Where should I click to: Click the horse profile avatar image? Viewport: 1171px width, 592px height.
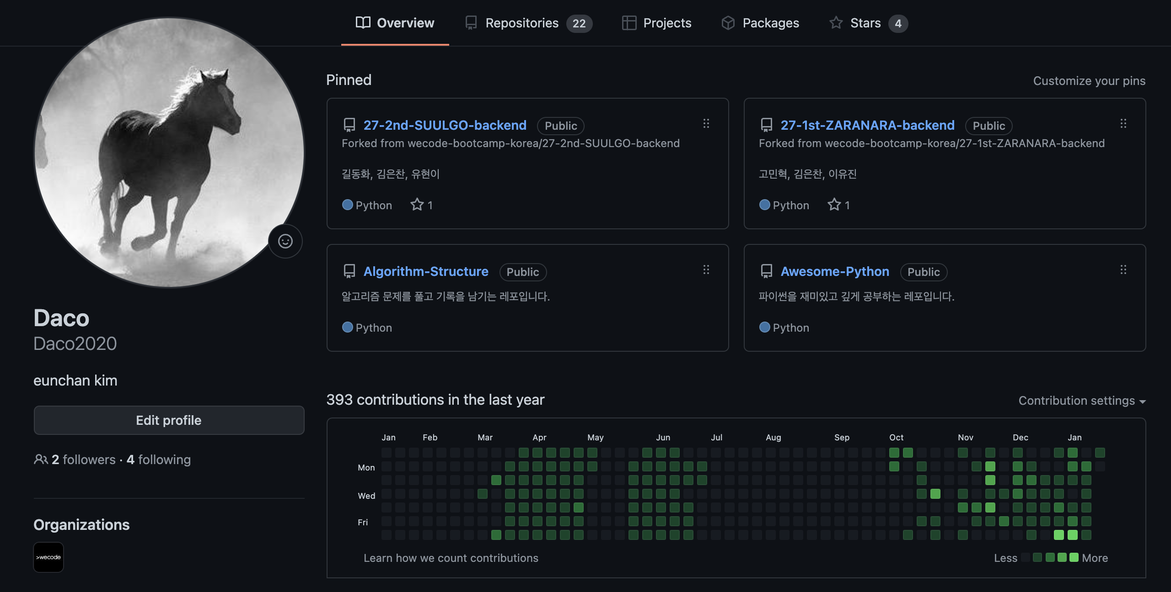tap(169, 153)
